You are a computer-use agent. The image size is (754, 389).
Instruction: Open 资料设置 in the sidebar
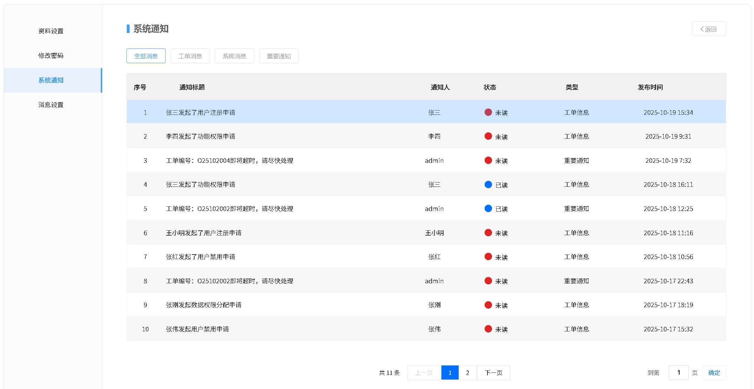[x=51, y=31]
